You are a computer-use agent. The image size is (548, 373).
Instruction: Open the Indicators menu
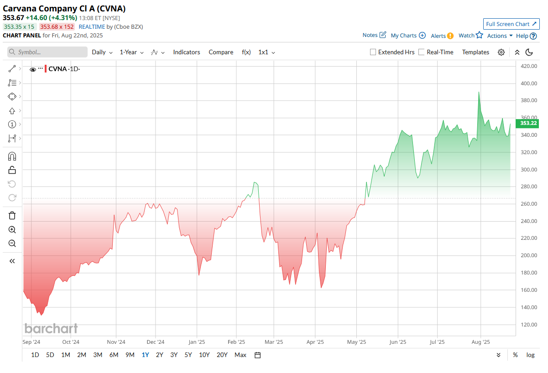point(187,52)
